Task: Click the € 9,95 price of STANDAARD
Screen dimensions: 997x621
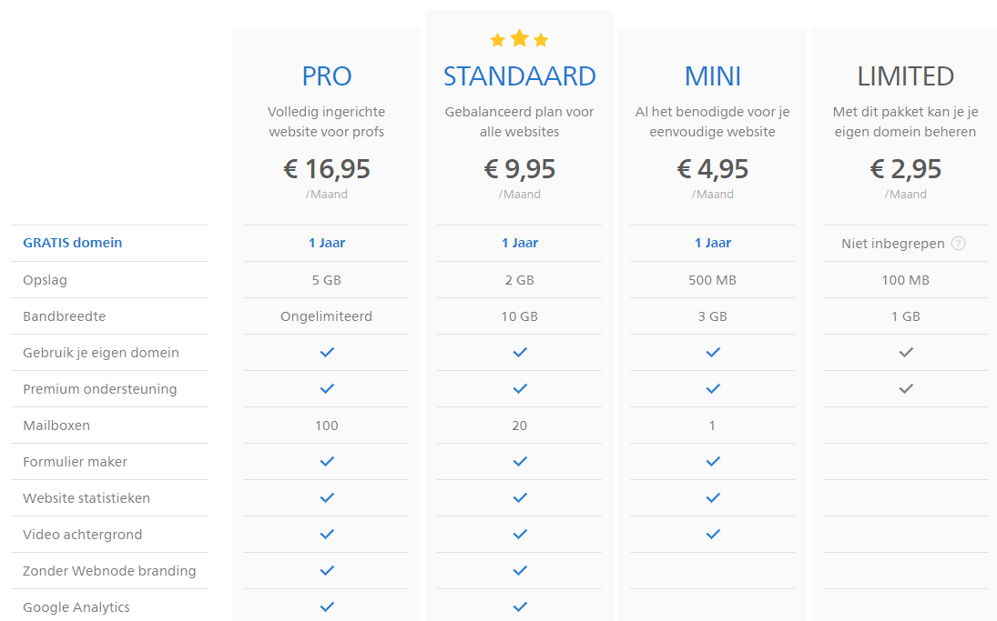Action: [x=520, y=169]
